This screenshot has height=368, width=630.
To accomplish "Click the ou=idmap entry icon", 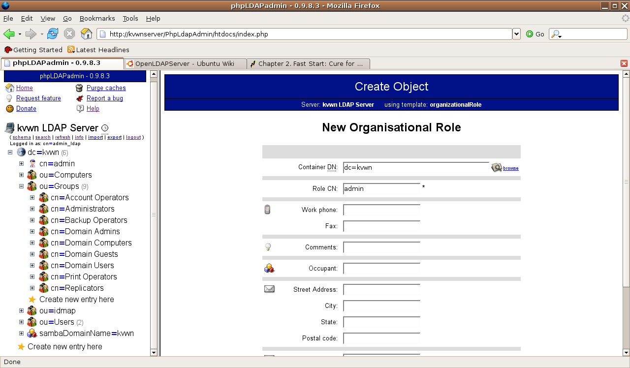I will click(32, 310).
